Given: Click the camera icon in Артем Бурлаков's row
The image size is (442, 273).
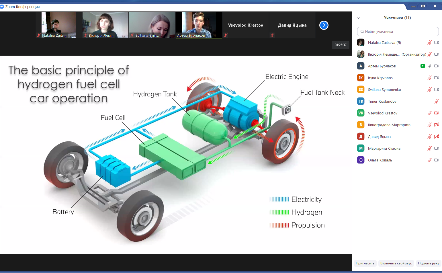Looking at the screenshot, I should coord(437,66).
